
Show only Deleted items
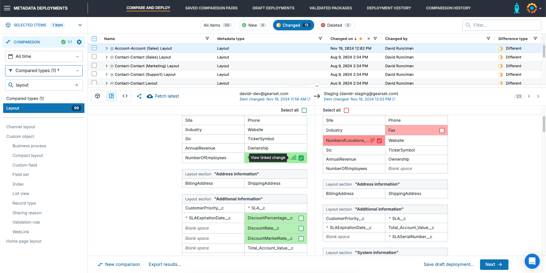click(336, 25)
